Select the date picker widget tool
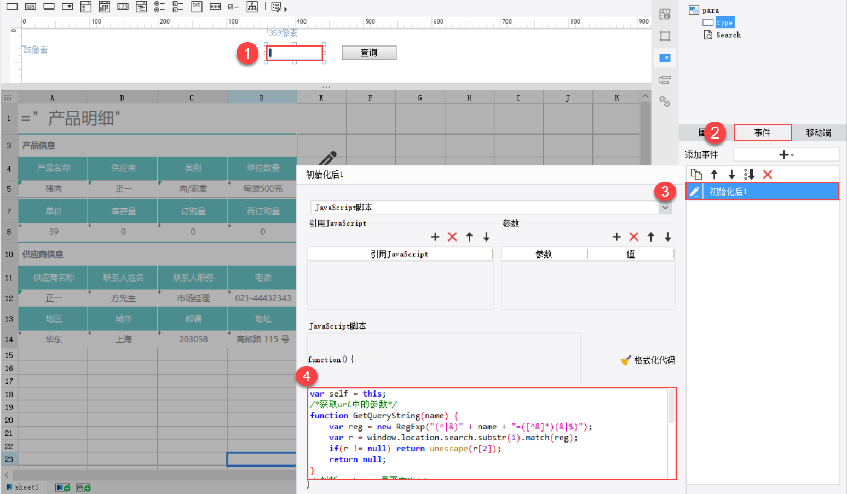 click(104, 7)
